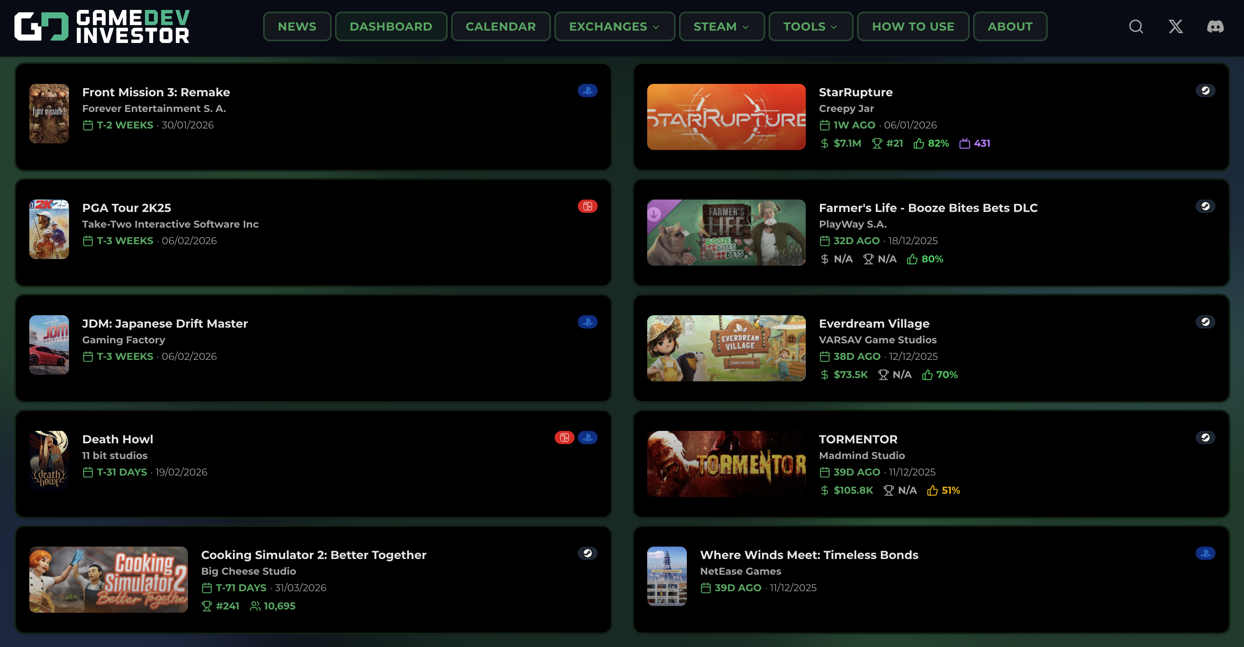1244x647 pixels.
Task: Open the Dashboard page
Action: (391, 26)
